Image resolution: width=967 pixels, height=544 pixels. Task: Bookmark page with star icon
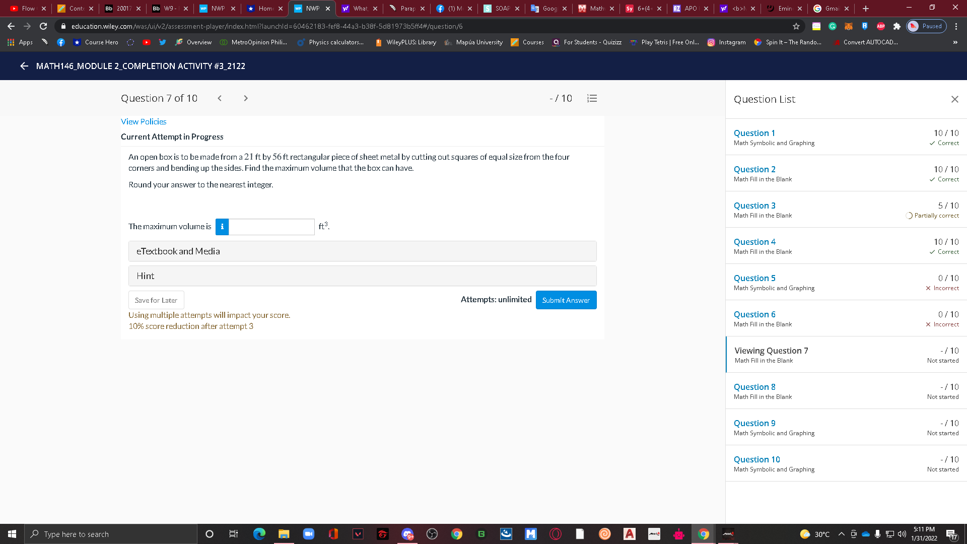(x=796, y=26)
